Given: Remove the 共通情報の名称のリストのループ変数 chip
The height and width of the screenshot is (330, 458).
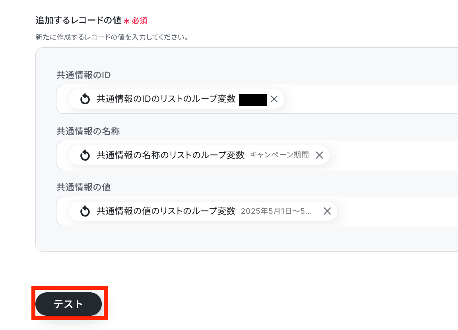Looking at the screenshot, I should coord(319,155).
